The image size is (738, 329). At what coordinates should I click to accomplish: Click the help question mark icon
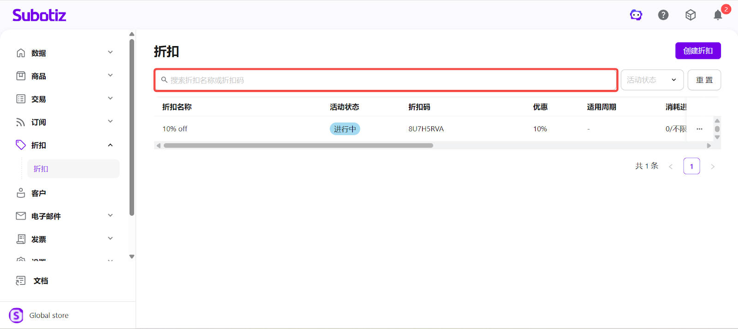(x=663, y=15)
